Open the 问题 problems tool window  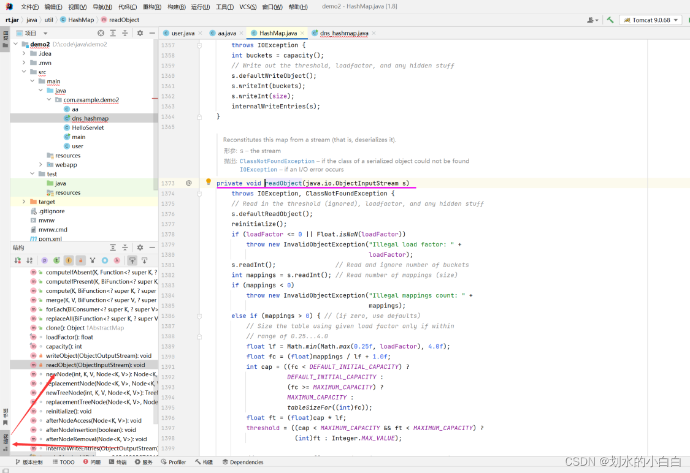[x=92, y=462]
